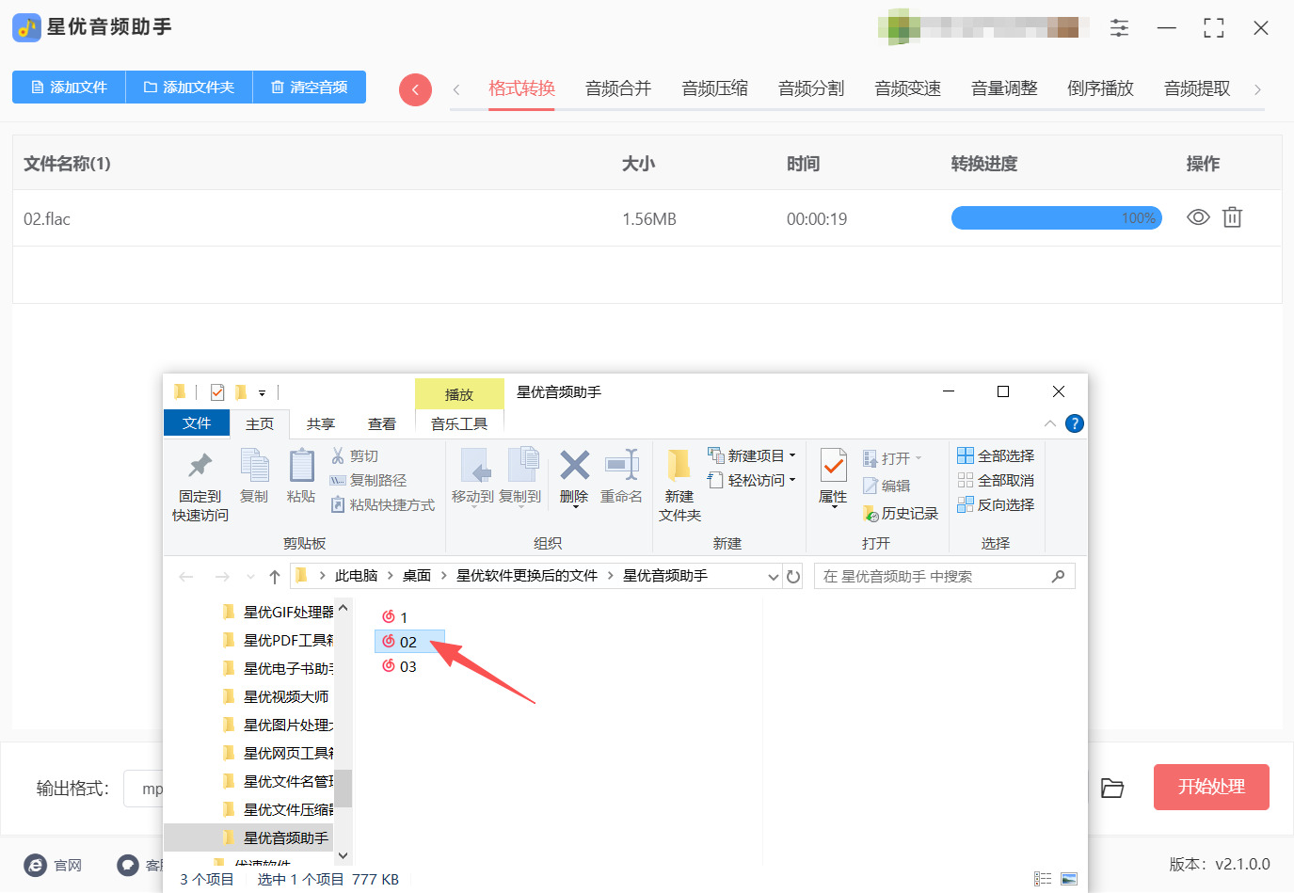This screenshot has width=1294, height=893.
Task: Switch Explorer to details view icon
Action: pyautogui.click(x=1043, y=879)
